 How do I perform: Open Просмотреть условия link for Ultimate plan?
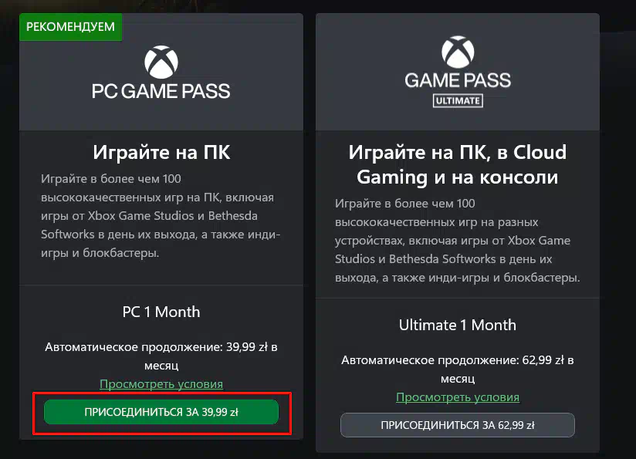click(458, 397)
